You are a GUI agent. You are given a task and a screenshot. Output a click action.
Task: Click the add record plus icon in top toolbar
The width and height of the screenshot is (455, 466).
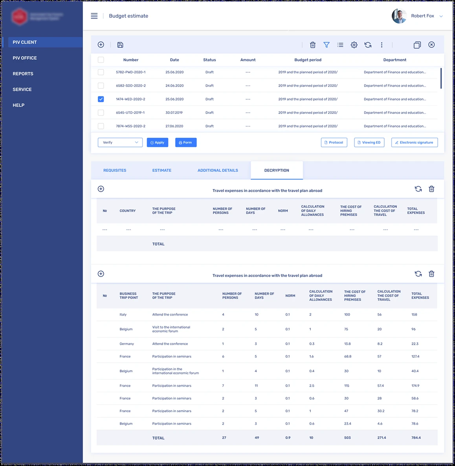[101, 45]
